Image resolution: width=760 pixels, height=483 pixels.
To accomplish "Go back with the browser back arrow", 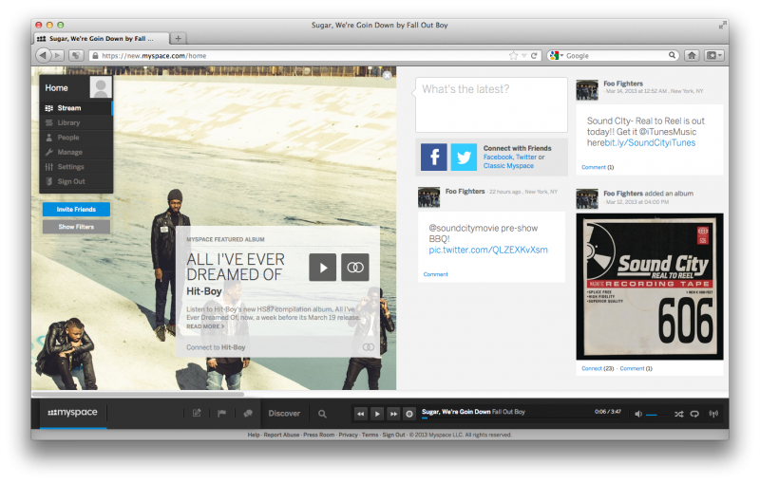I will [43, 55].
